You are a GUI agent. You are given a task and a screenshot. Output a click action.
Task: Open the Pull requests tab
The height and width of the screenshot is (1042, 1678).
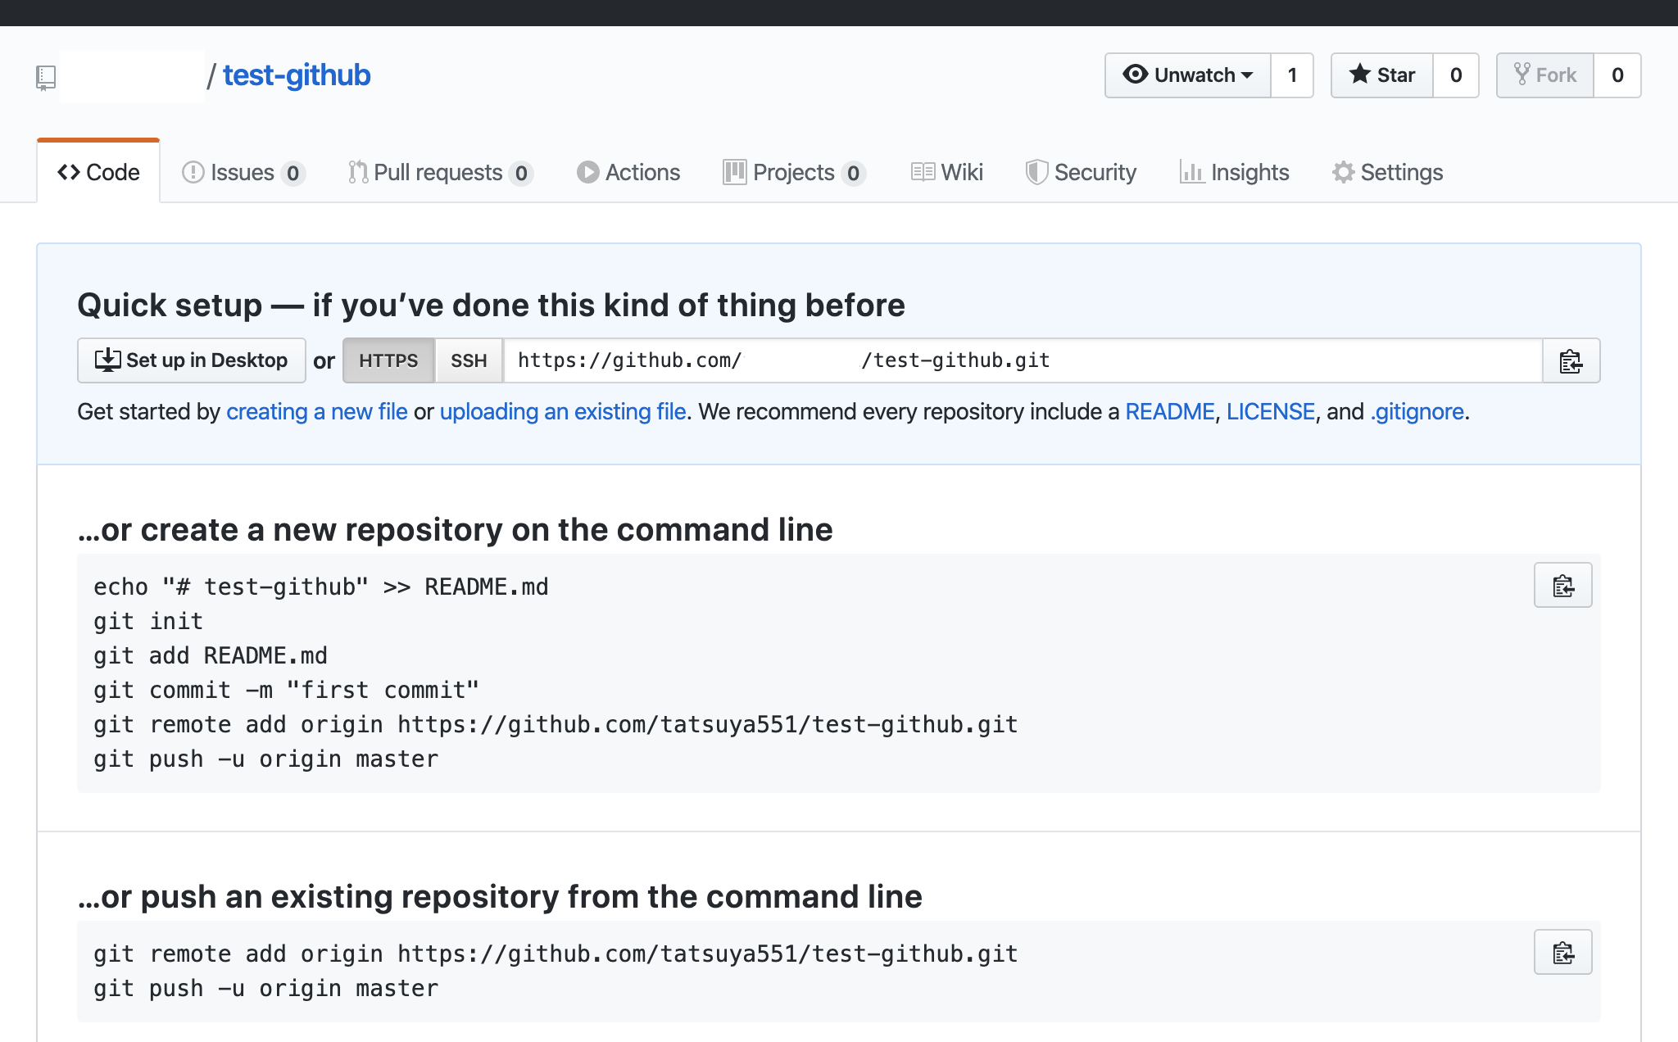tap(440, 172)
